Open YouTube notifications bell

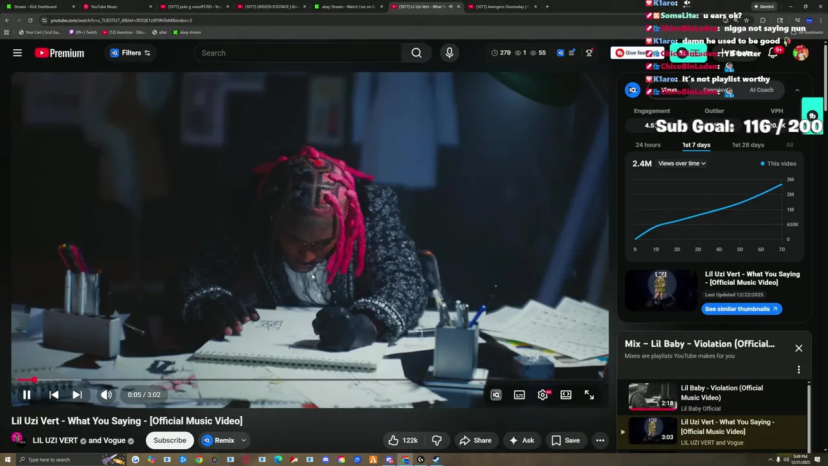pyautogui.click(x=773, y=53)
